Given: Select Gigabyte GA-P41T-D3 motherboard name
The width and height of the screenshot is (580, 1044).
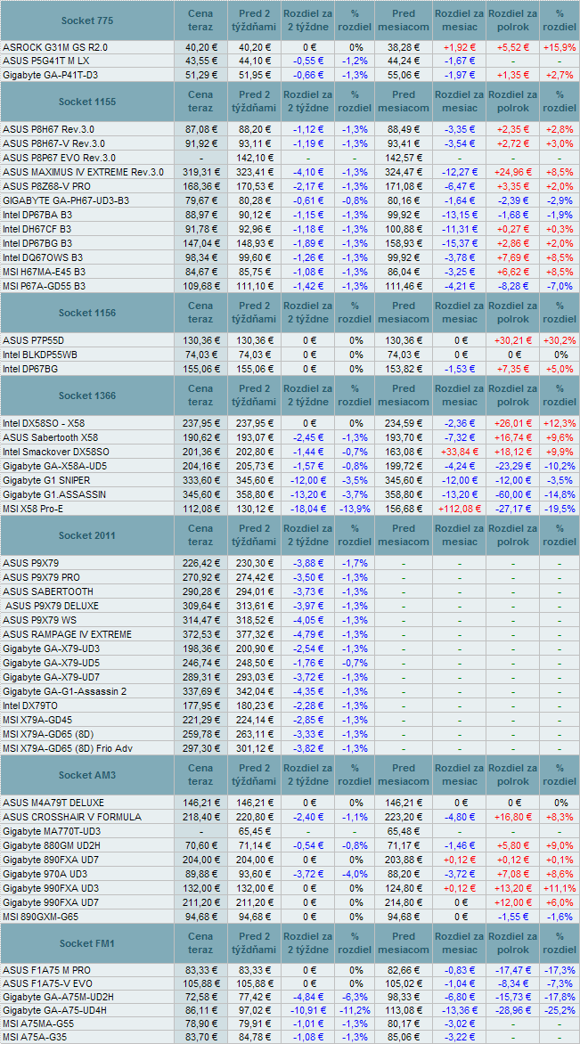Looking at the screenshot, I should pyautogui.click(x=51, y=75).
